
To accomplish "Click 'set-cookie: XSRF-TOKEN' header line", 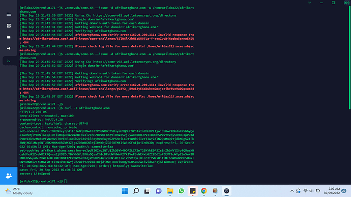I will pyautogui.click(x=107, y=139).
